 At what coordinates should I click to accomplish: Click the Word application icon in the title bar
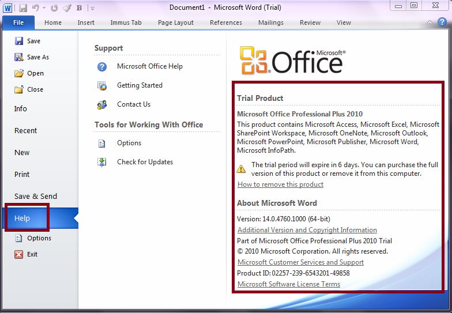(x=7, y=8)
